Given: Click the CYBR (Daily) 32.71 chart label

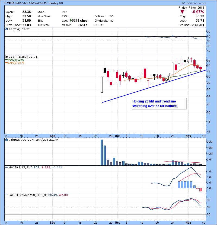Looking at the screenshot, I should coord(23,57).
